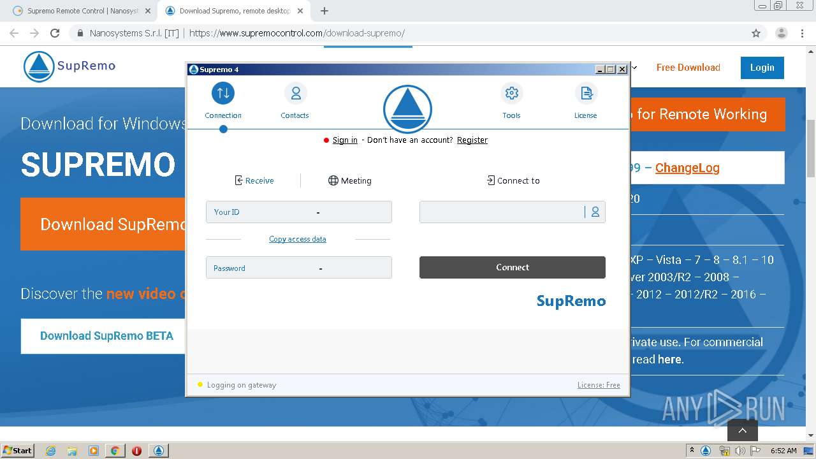This screenshot has height=459, width=816.
Task: Click the browser back arrow
Action: pos(14,33)
